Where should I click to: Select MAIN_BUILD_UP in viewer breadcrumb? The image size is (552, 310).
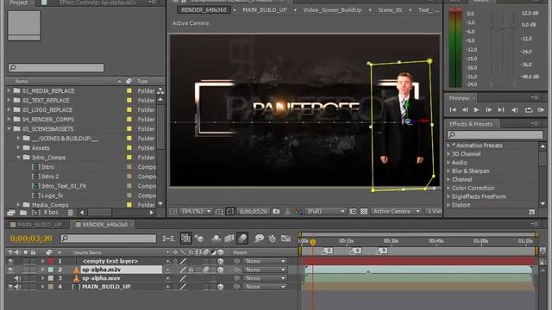[x=265, y=10]
